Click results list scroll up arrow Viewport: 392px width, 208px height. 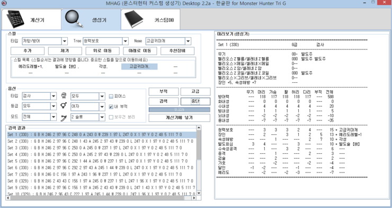tap(199, 128)
